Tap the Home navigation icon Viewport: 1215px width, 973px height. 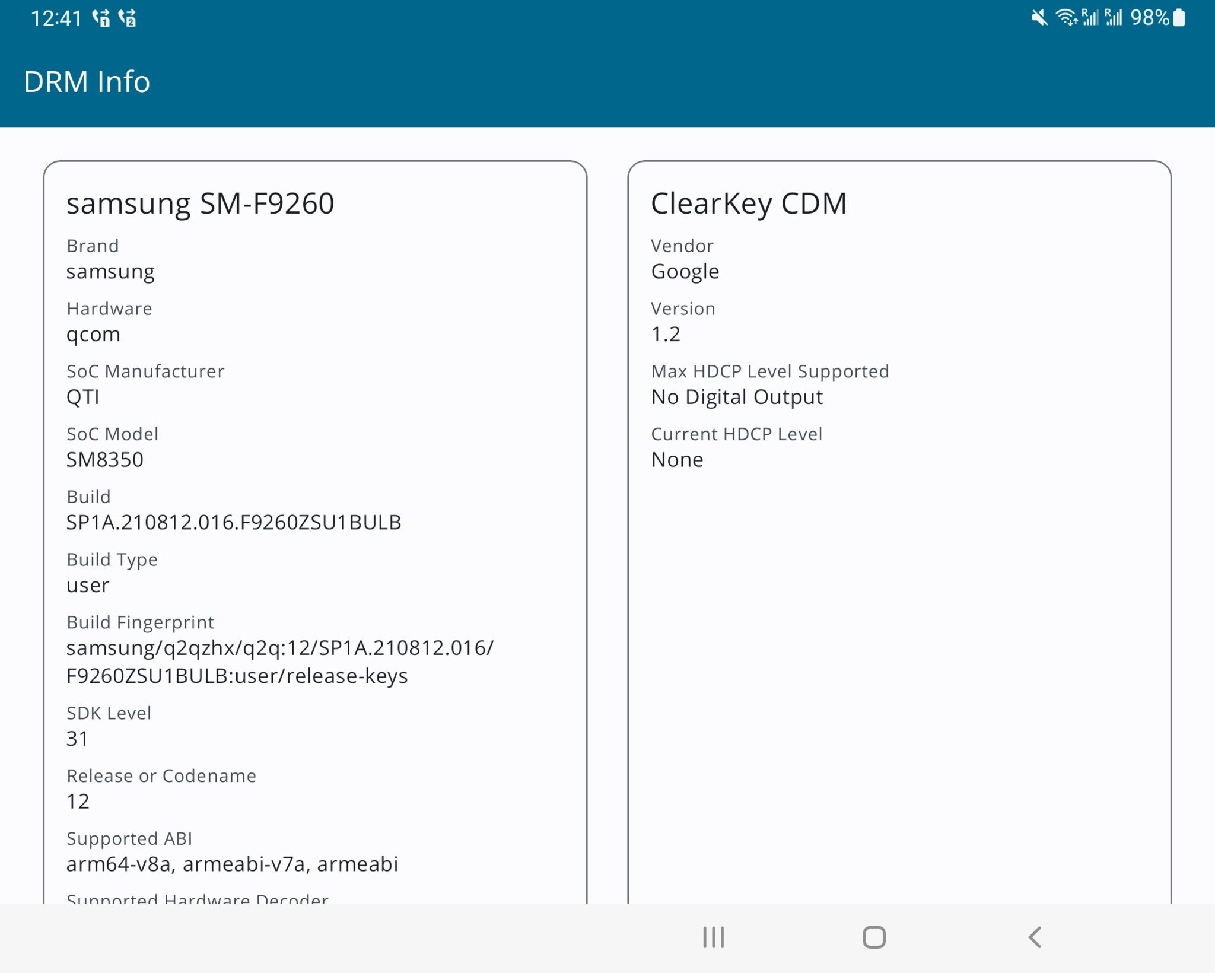click(872, 937)
